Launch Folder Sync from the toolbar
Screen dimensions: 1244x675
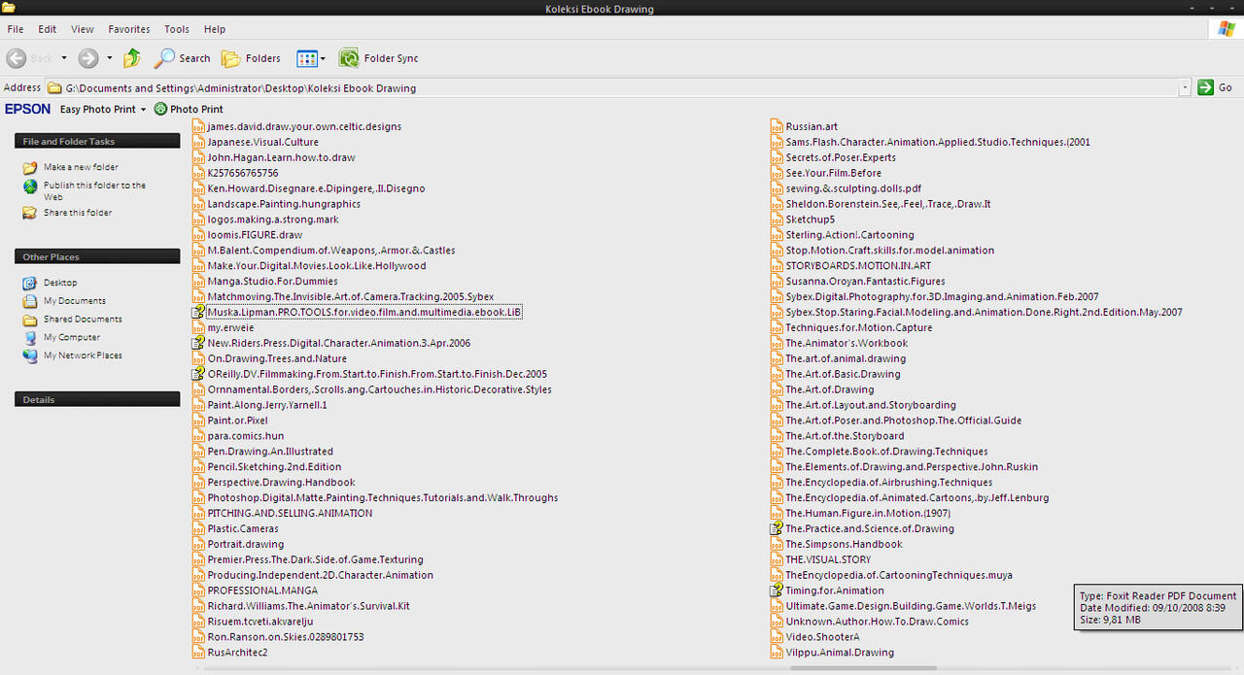pyautogui.click(x=378, y=58)
